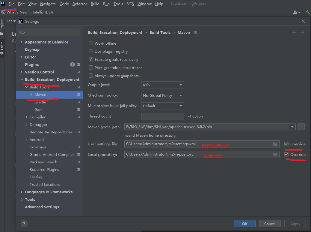Open Multiproject build fail policy dropdown
This screenshot has height=232, width=311.
point(162,106)
